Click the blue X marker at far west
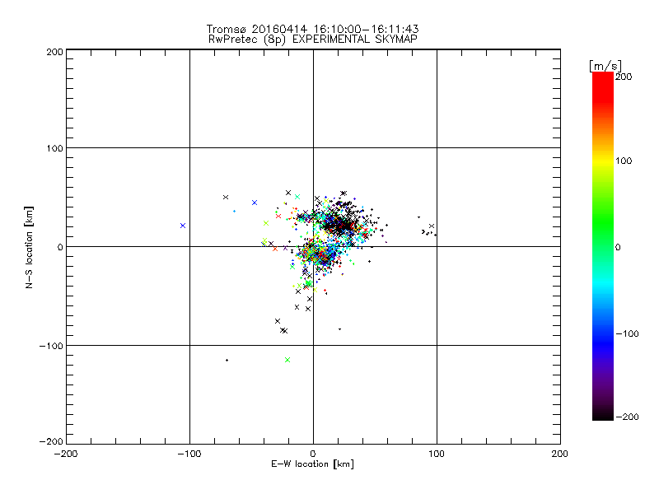This screenshot has width=659, height=494. tap(183, 226)
